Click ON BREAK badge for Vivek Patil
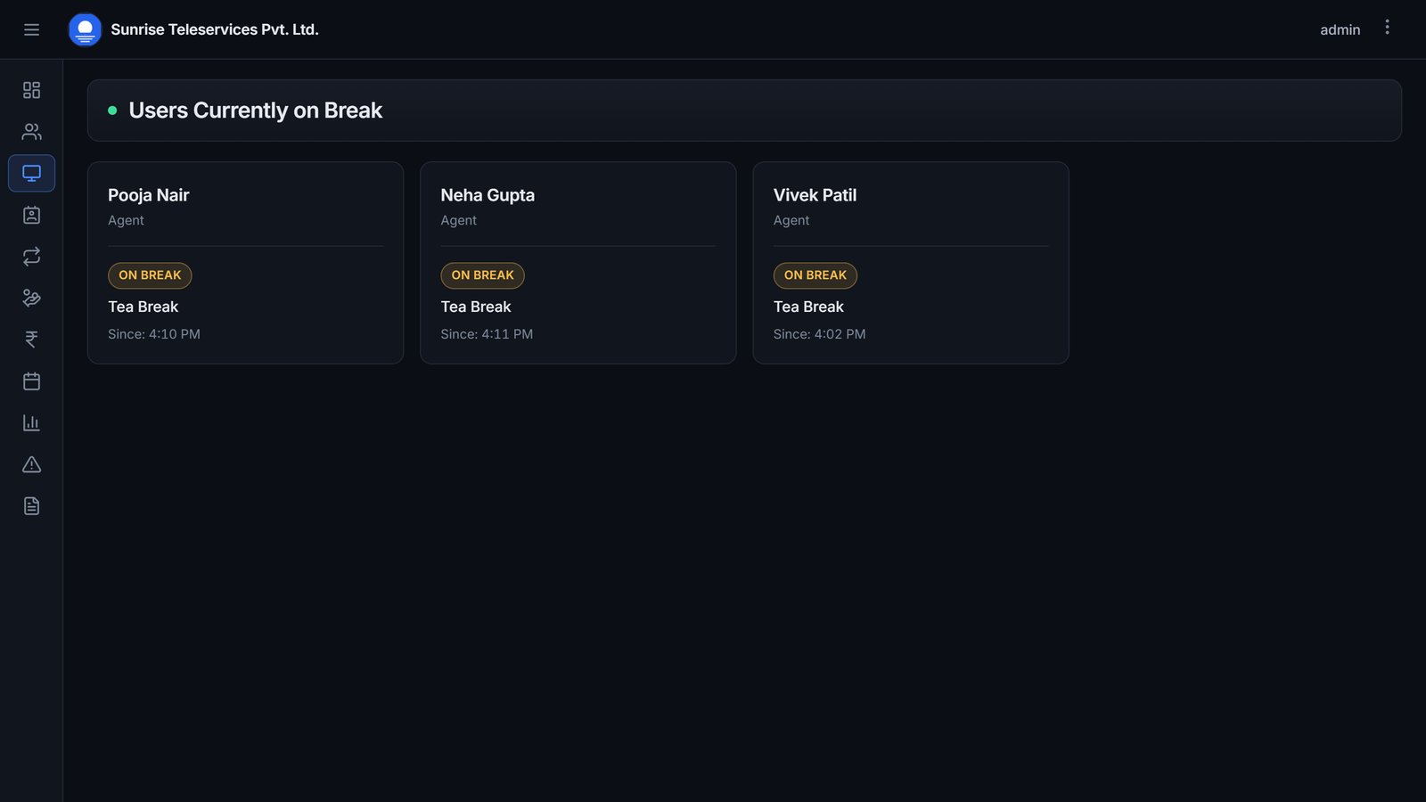Screen dimensions: 1426x802 coord(815,275)
